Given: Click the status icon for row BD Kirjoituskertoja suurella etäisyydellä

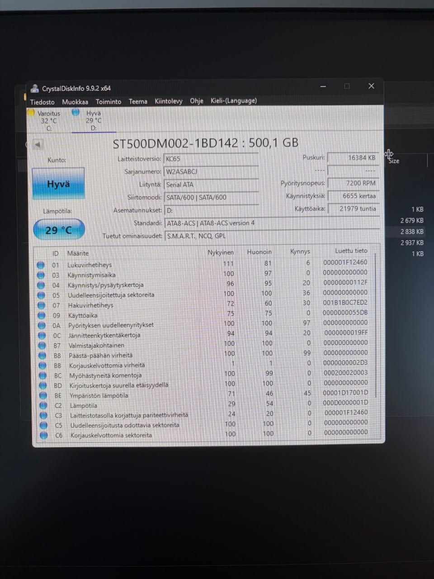Looking at the screenshot, I should [43, 385].
